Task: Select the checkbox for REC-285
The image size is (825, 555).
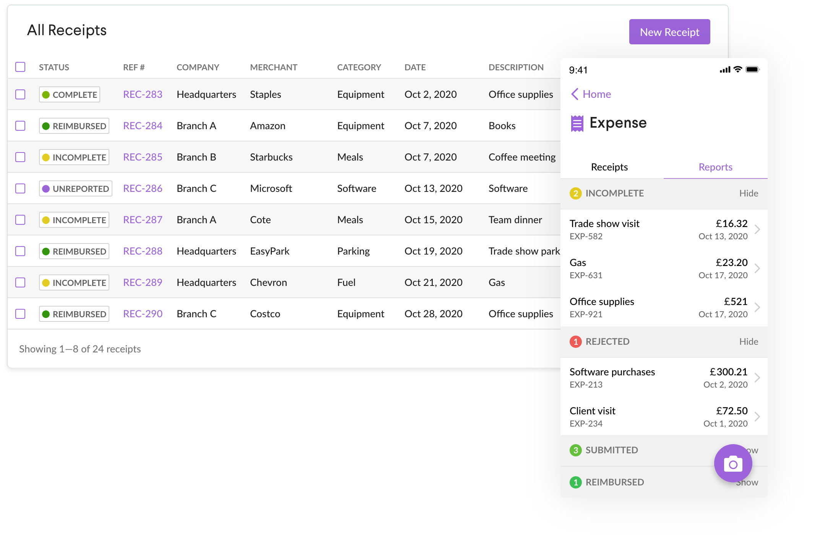Action: point(20,157)
